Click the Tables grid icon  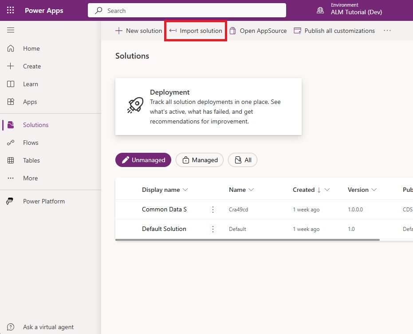click(x=11, y=160)
